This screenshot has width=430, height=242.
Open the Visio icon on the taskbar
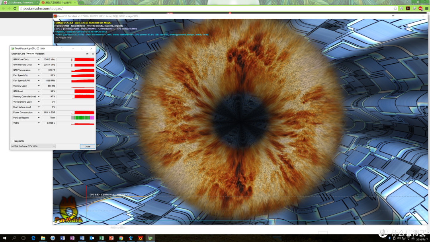coord(63,238)
